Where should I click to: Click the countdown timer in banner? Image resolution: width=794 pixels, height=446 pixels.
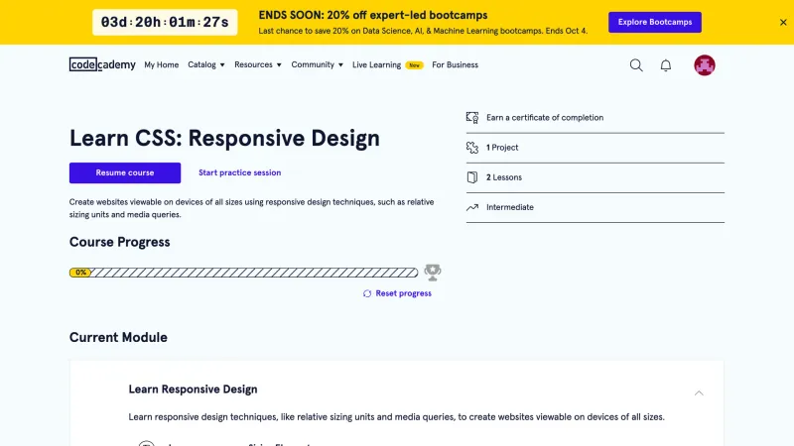click(x=165, y=22)
